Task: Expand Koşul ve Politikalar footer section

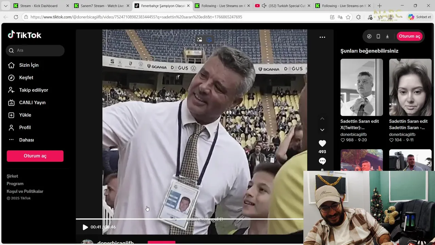Action: pos(25,191)
